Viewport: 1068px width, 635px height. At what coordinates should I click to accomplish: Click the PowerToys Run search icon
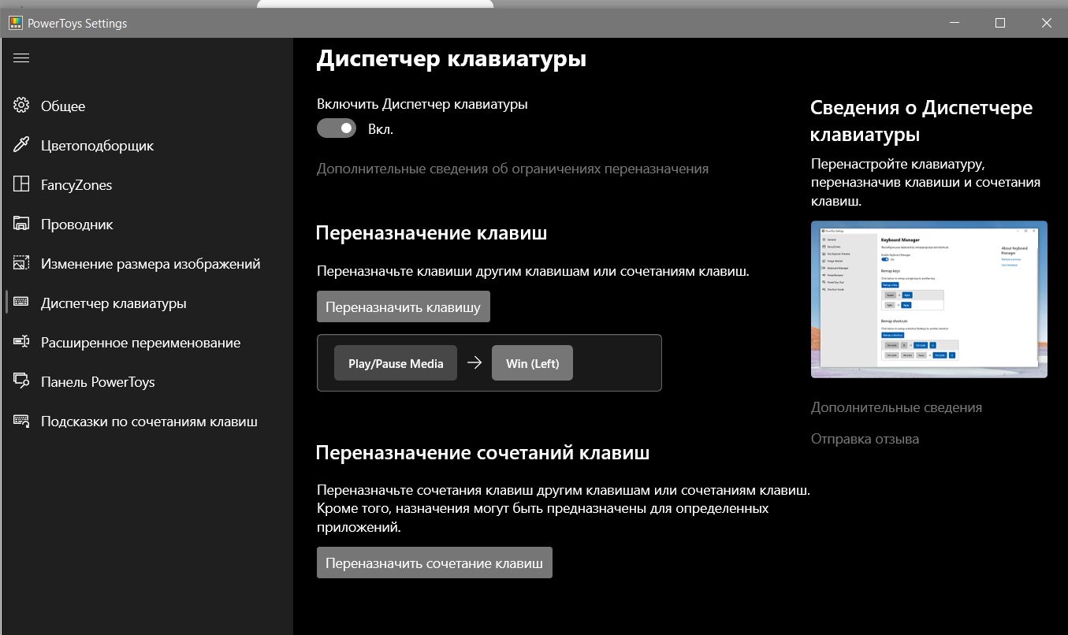click(x=21, y=381)
